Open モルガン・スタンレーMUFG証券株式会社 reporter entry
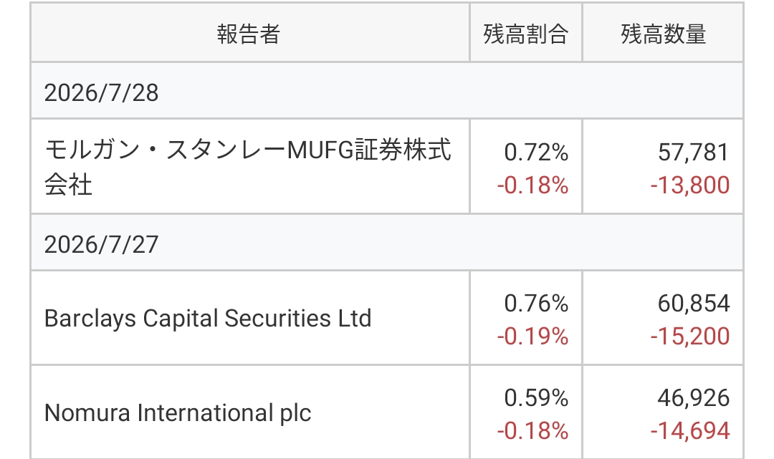Viewport: 774px width, 459px height. coord(247,167)
